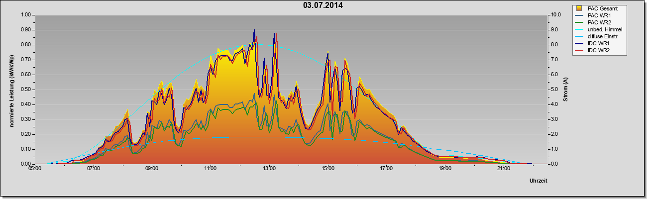The width and height of the screenshot is (647, 199).
Task: Click the diffuse Einstr. legend entry
Action: (599, 36)
